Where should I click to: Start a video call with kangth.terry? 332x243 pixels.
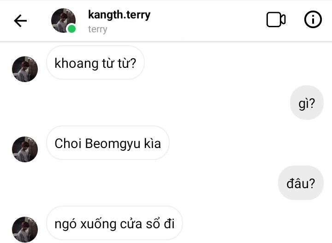click(x=276, y=20)
